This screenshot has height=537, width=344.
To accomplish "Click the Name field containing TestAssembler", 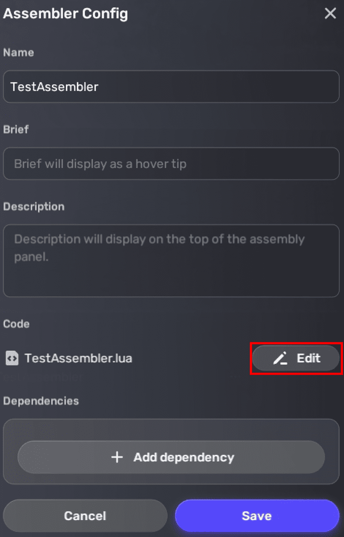I will tap(171, 87).
